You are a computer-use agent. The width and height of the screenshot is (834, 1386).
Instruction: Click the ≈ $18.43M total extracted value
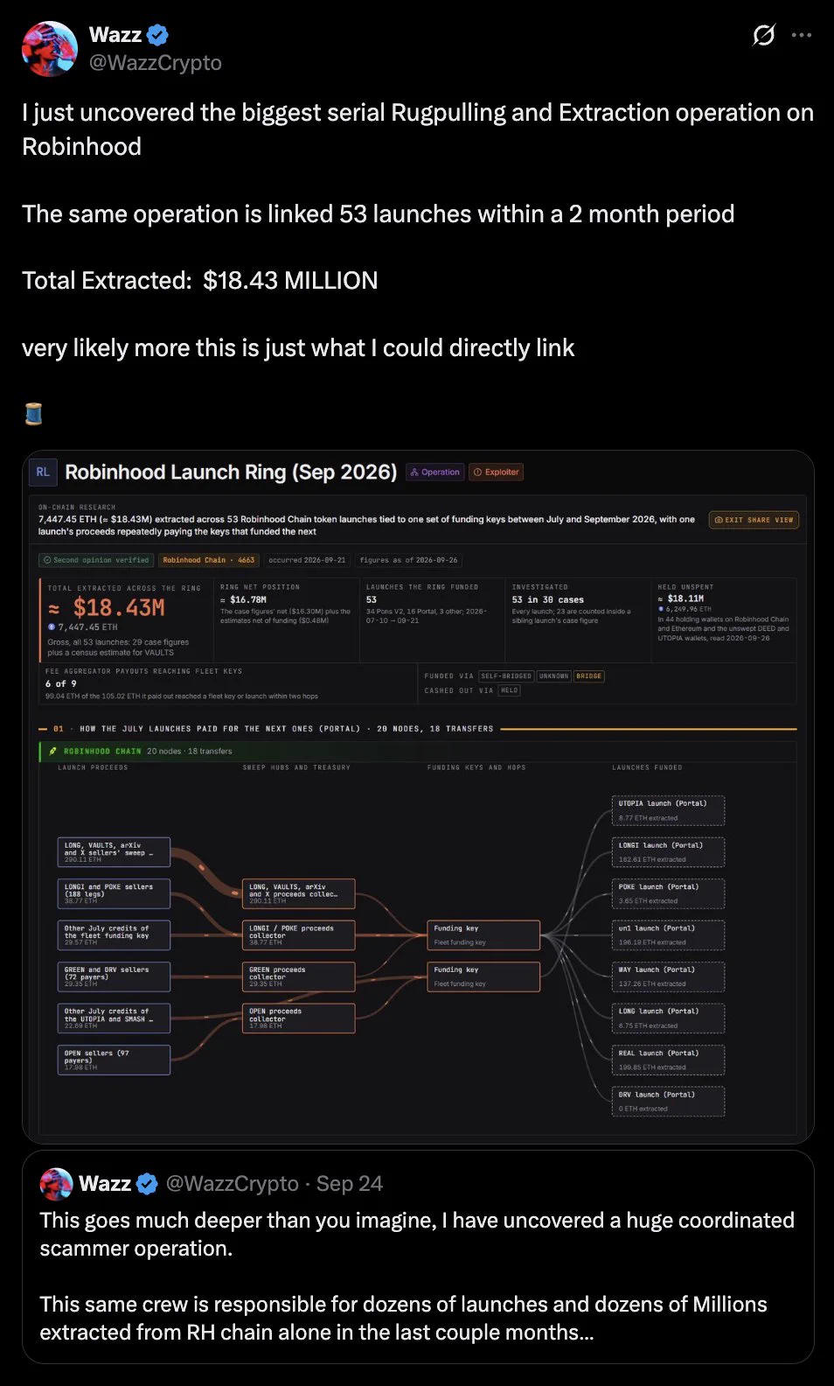tap(107, 608)
